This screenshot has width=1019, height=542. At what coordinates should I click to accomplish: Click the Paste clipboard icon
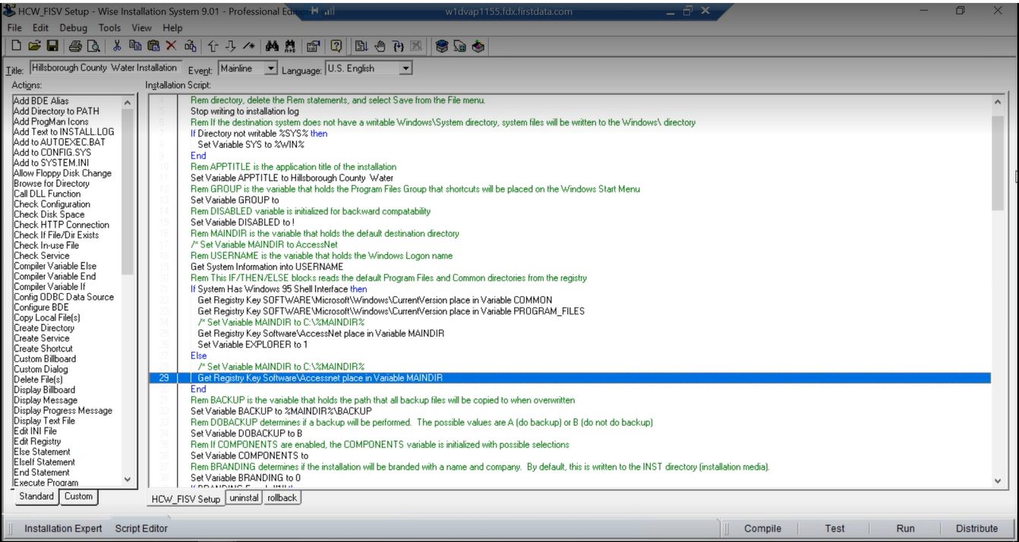153,46
